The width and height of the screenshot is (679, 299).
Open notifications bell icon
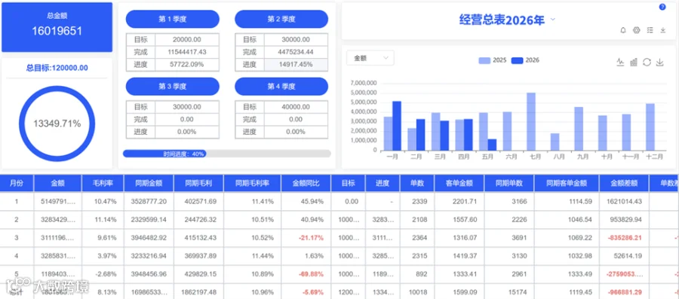click(623, 30)
